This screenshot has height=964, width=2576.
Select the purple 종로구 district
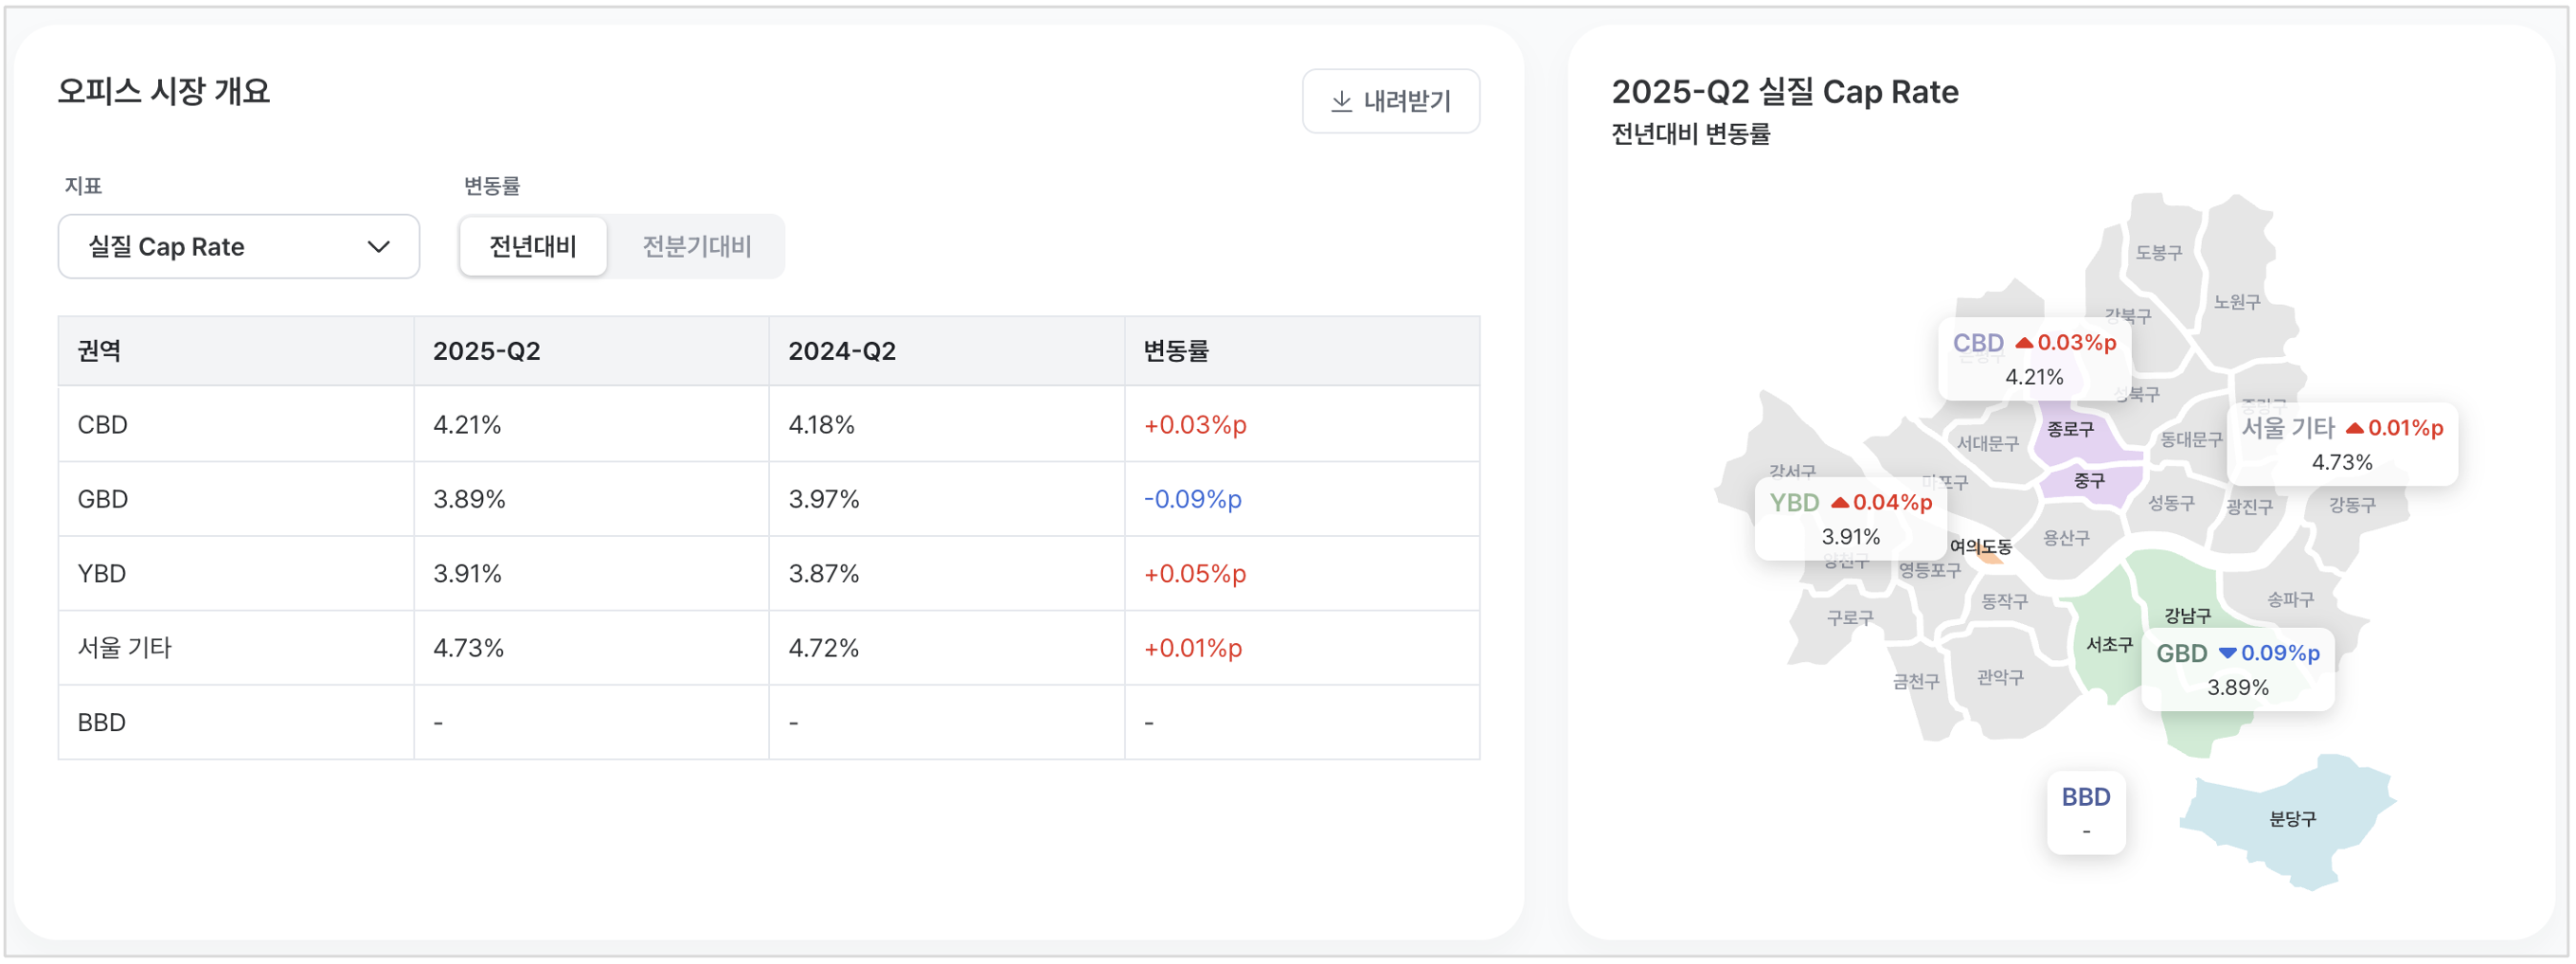[2069, 429]
